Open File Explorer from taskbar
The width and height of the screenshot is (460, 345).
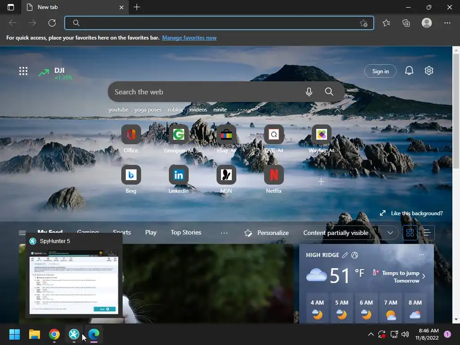pyautogui.click(x=34, y=334)
